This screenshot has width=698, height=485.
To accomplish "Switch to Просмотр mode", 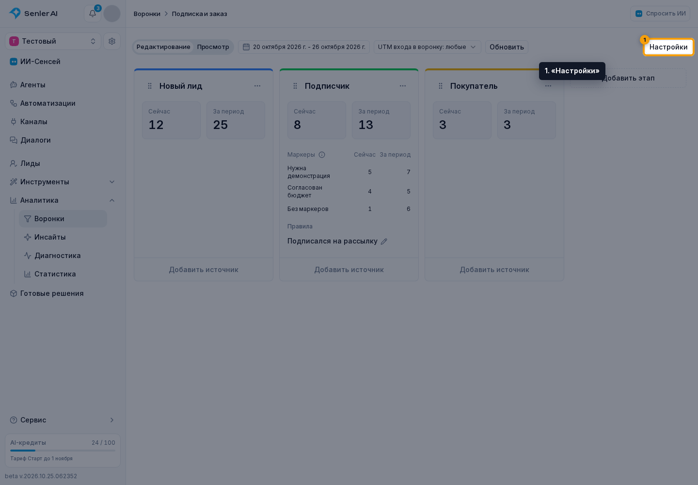I will 213,47.
